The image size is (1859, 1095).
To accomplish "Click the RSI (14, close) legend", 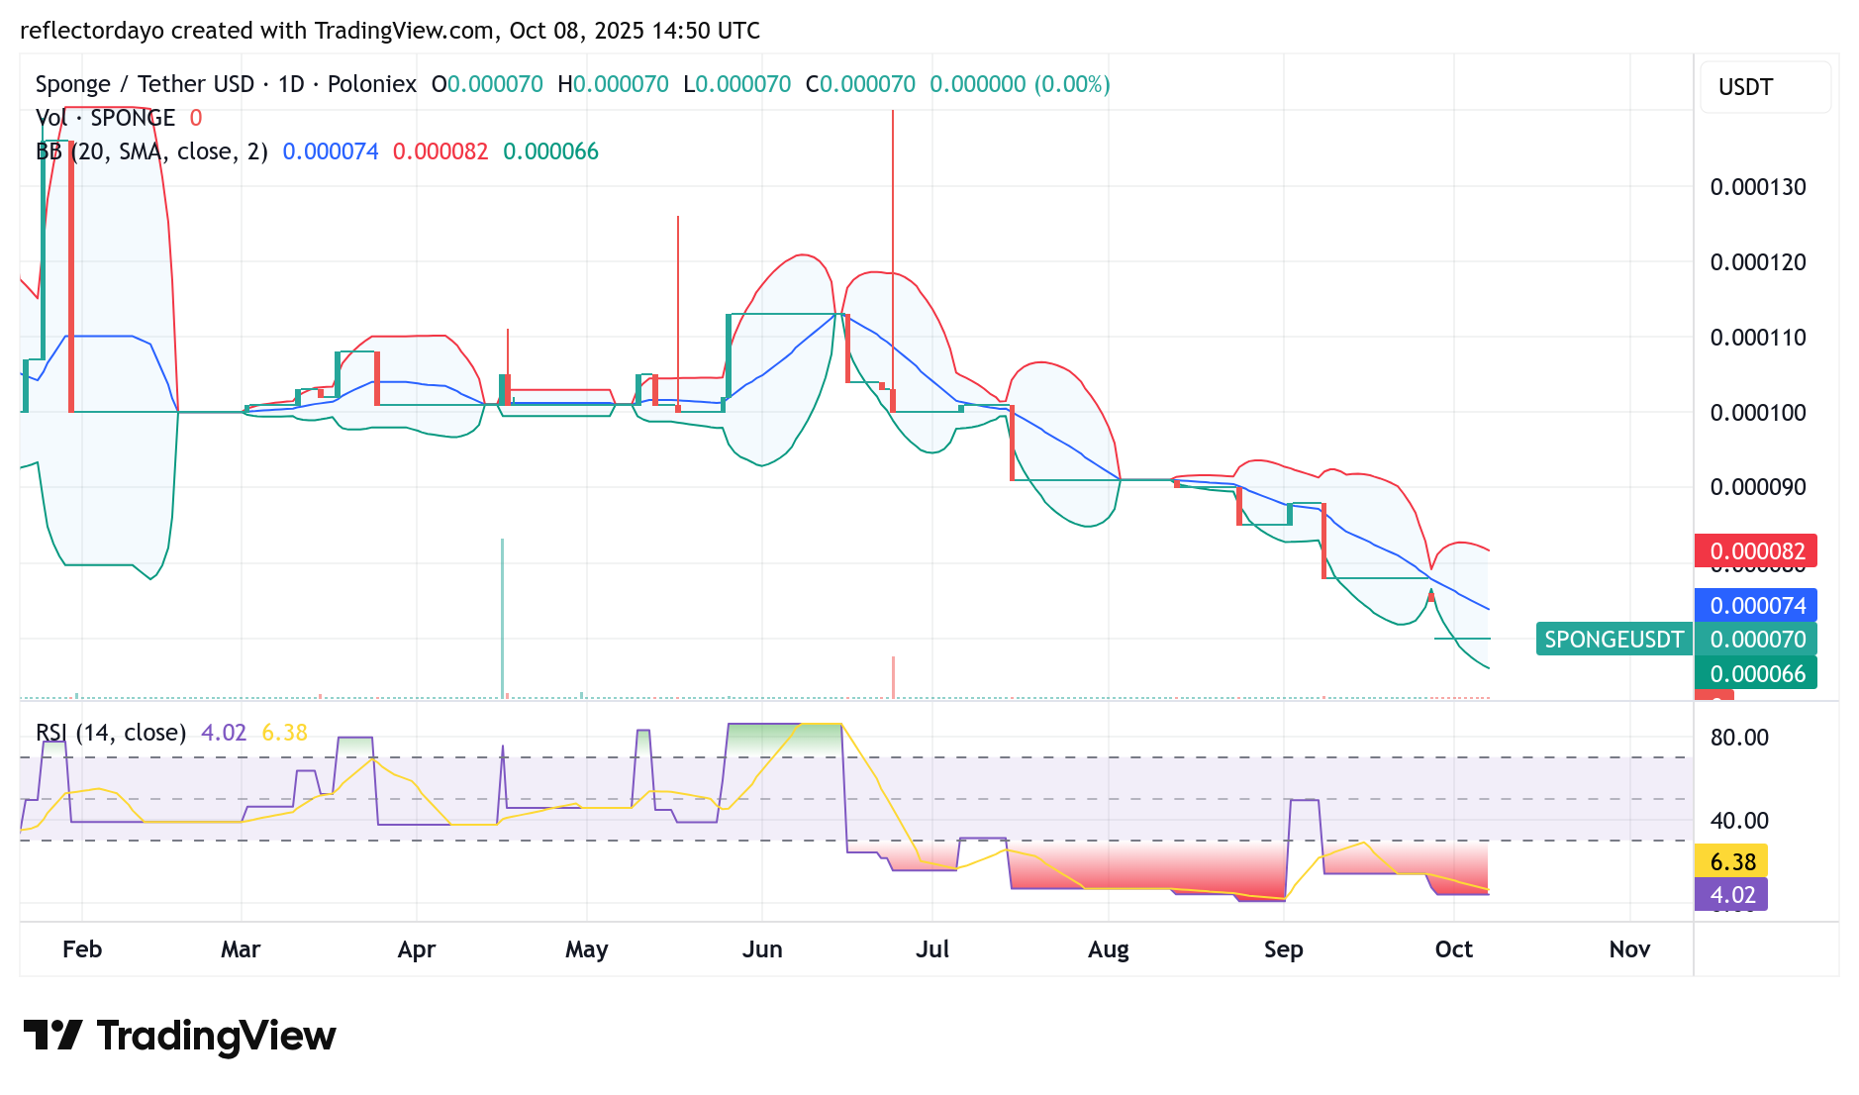I will coord(111,733).
